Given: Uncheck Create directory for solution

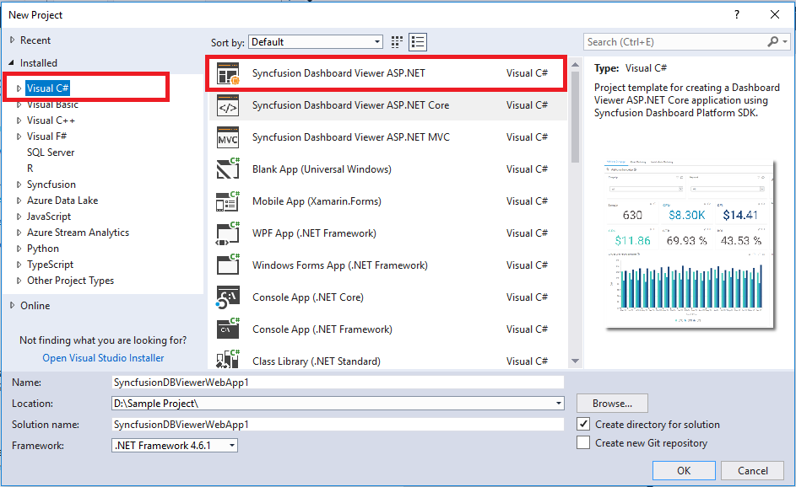Looking at the screenshot, I should (x=582, y=424).
